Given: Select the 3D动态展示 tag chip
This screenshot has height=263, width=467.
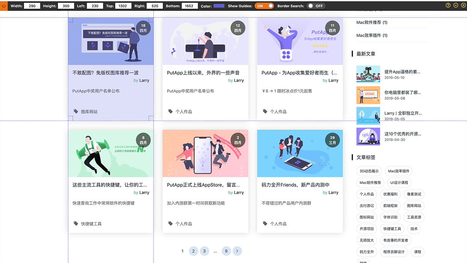Looking at the screenshot, I should pos(369,171).
